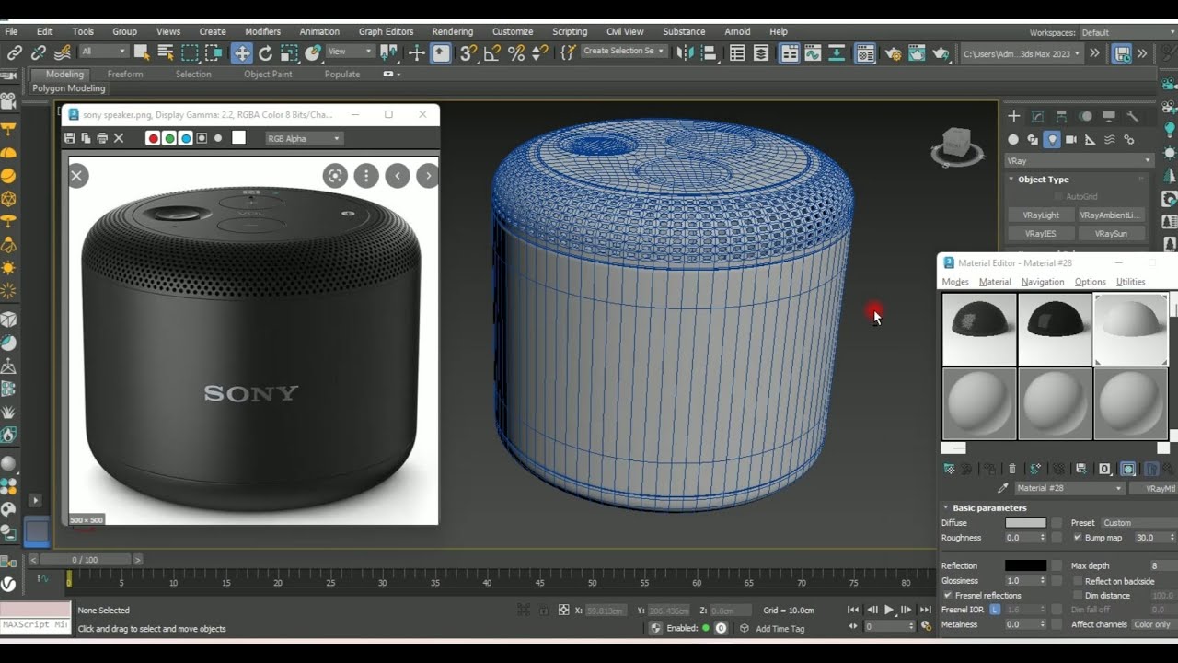Toggle Fresnel IOR lock button
This screenshot has height=663, width=1178.
(995, 610)
